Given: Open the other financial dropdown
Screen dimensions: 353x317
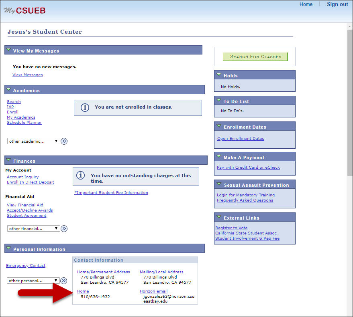Looking at the screenshot, I should (x=34, y=228).
